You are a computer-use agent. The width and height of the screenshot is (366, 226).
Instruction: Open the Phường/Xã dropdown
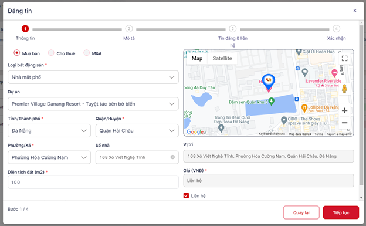[49, 157]
